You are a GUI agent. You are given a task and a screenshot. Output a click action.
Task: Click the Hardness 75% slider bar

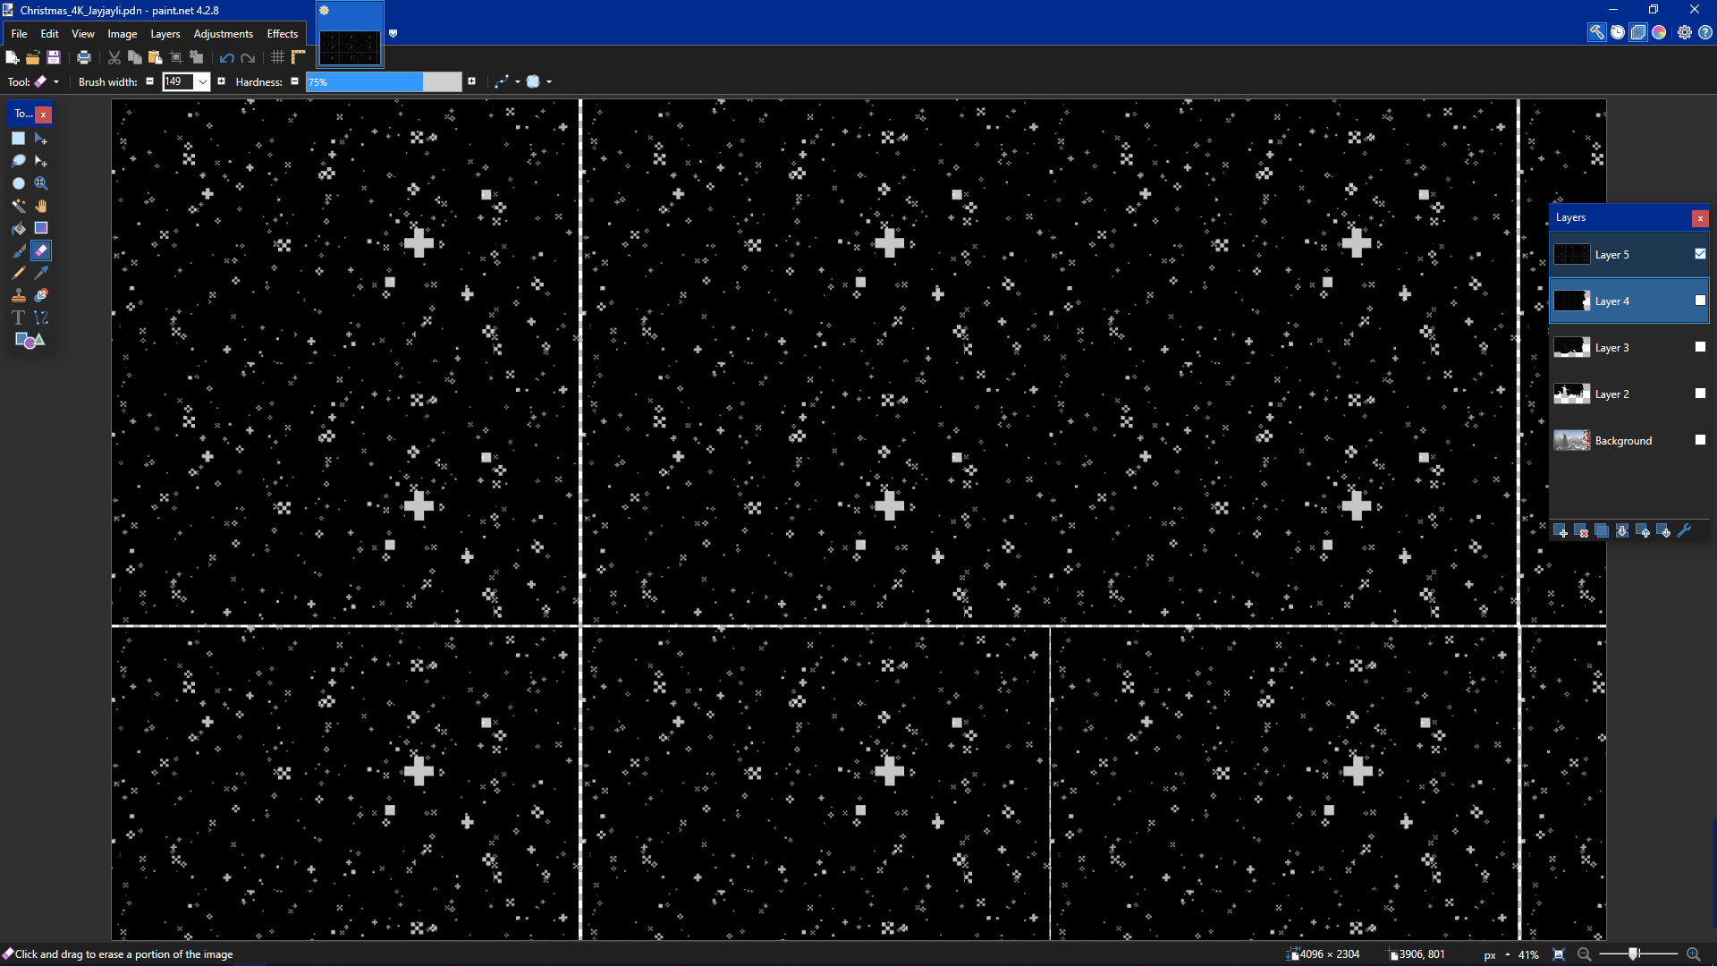pos(383,82)
